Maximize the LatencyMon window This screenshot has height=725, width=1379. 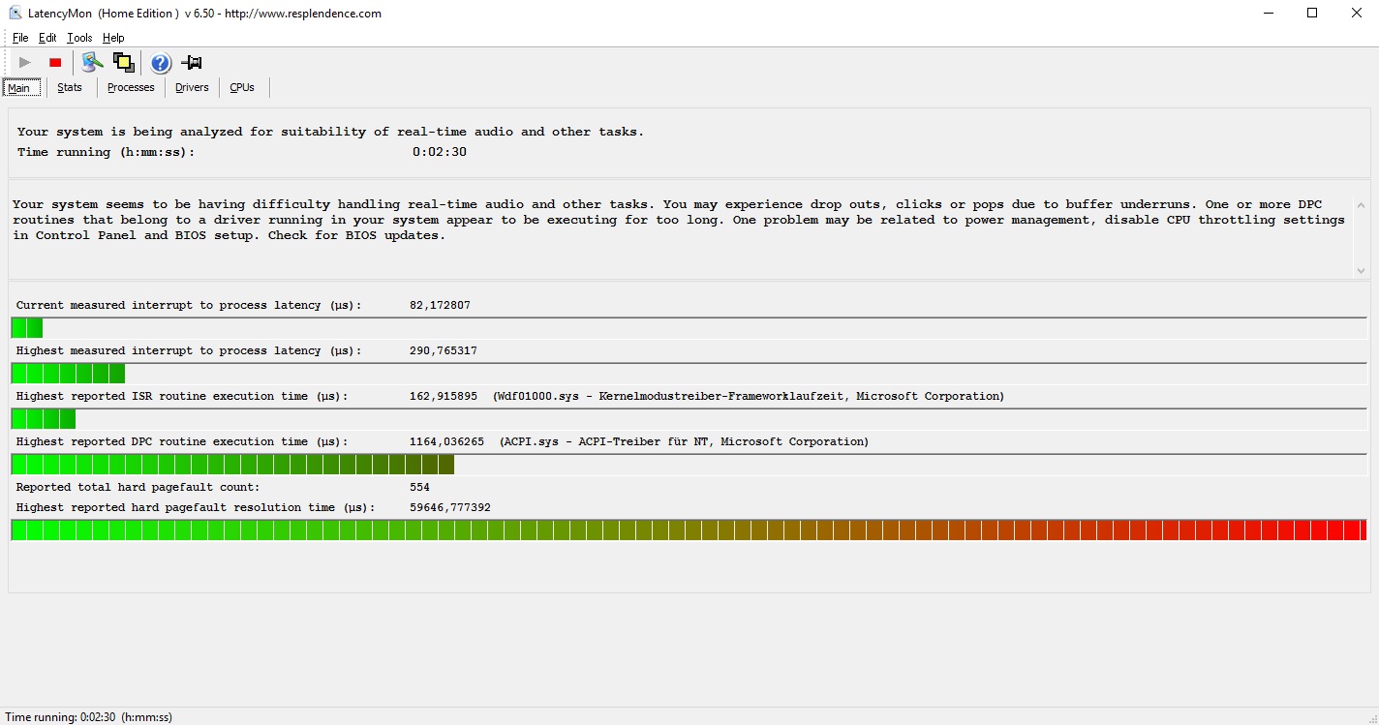(1312, 14)
